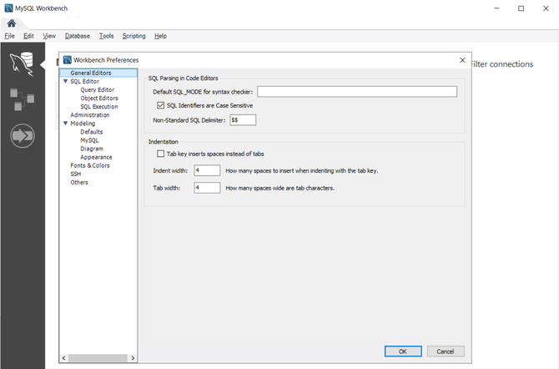Confirm preferences with the OK button
The image size is (559, 369).
click(x=403, y=351)
